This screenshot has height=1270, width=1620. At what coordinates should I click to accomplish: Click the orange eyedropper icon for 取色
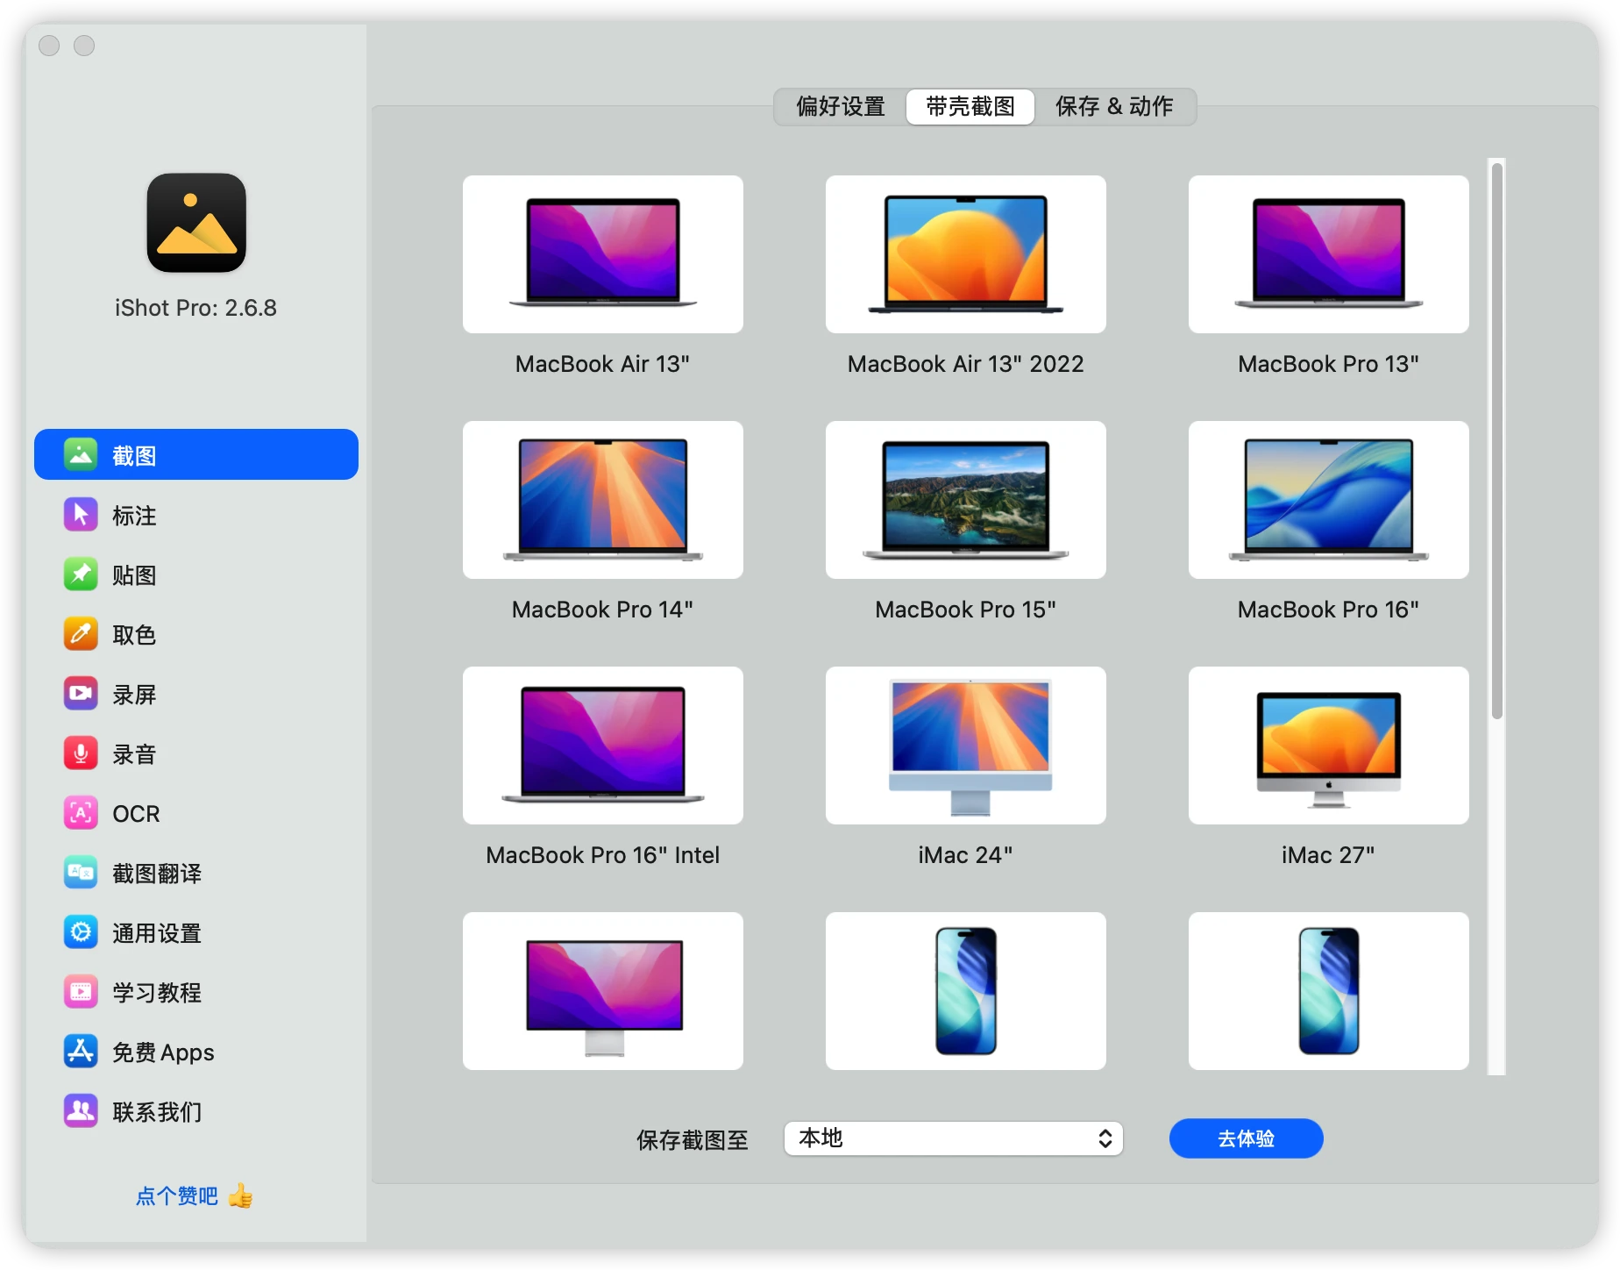point(81,633)
